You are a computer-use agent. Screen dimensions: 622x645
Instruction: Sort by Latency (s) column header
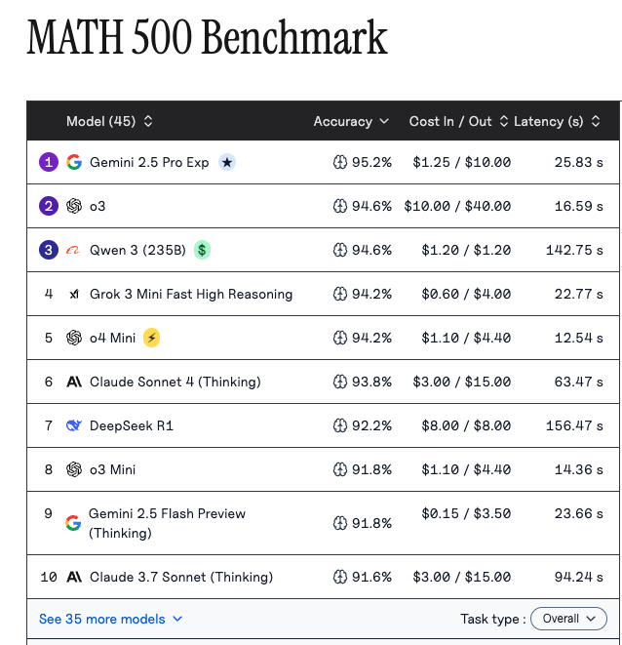(557, 121)
